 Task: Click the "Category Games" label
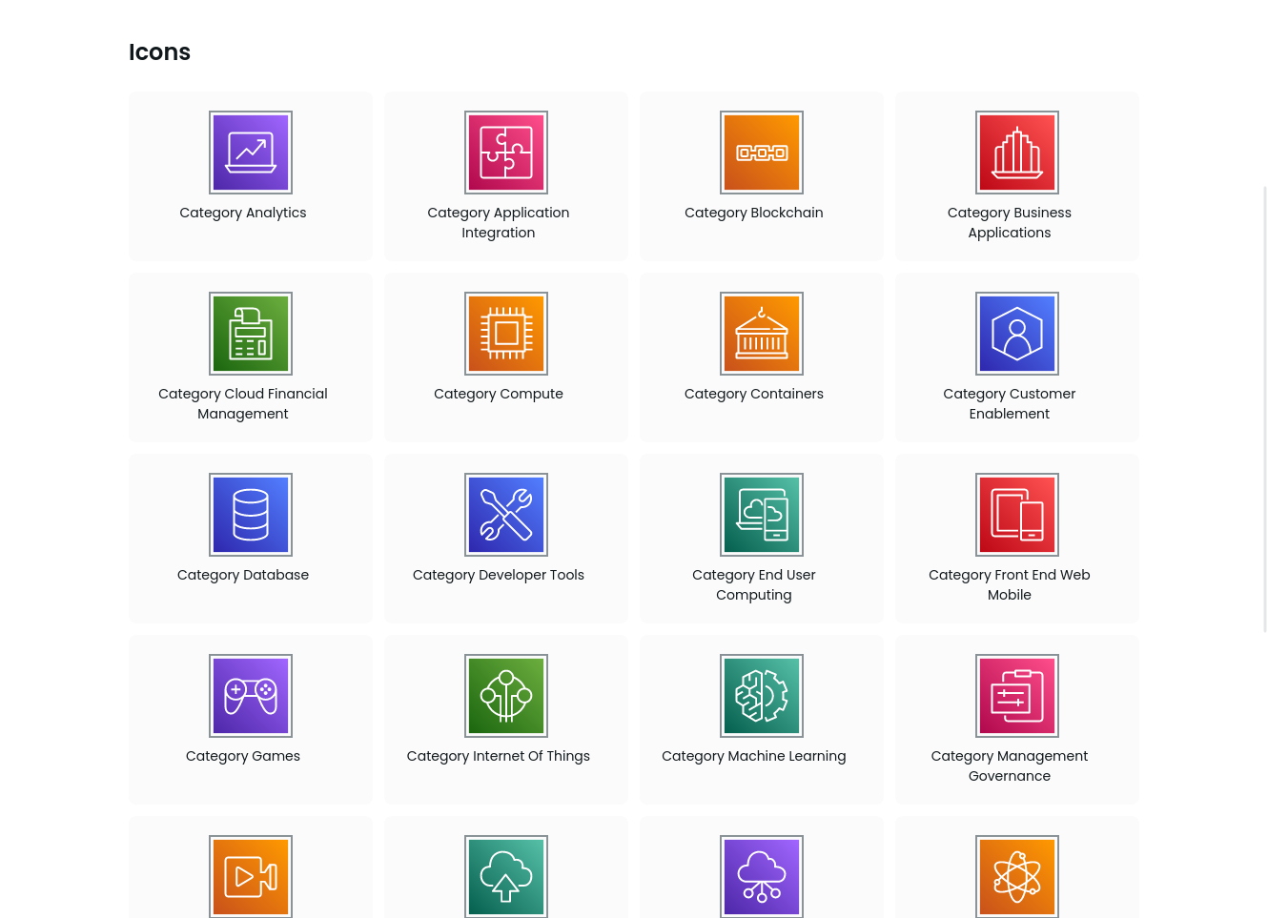pyautogui.click(x=243, y=756)
